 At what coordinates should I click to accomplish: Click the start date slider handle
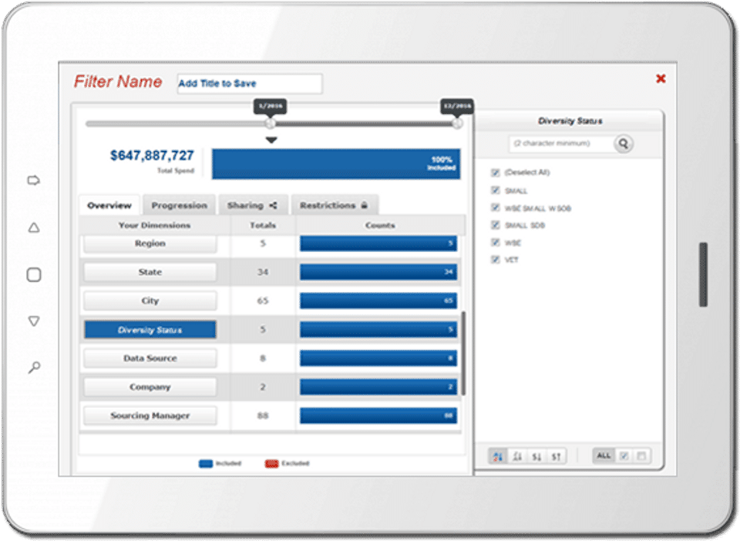pyautogui.click(x=271, y=123)
